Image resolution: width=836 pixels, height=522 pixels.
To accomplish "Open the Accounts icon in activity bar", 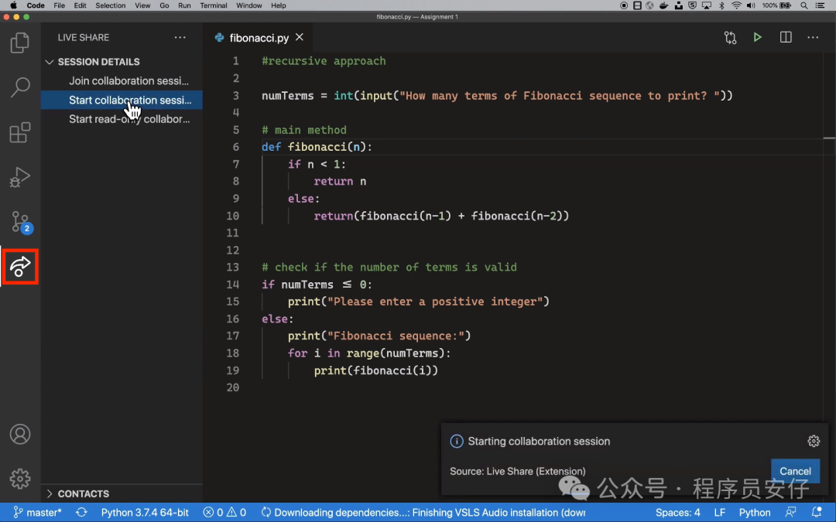I will pyautogui.click(x=20, y=434).
